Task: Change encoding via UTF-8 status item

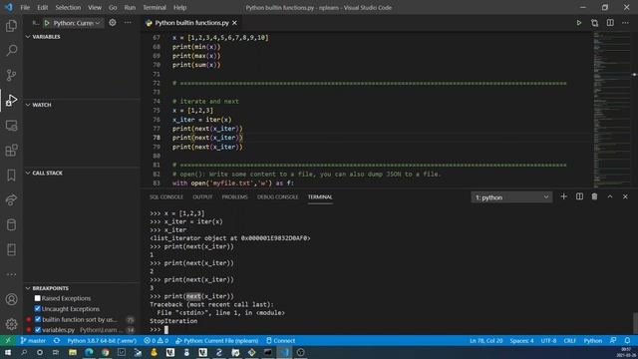Action: tap(548, 341)
